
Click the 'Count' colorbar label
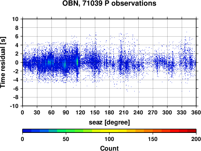click(109, 148)
